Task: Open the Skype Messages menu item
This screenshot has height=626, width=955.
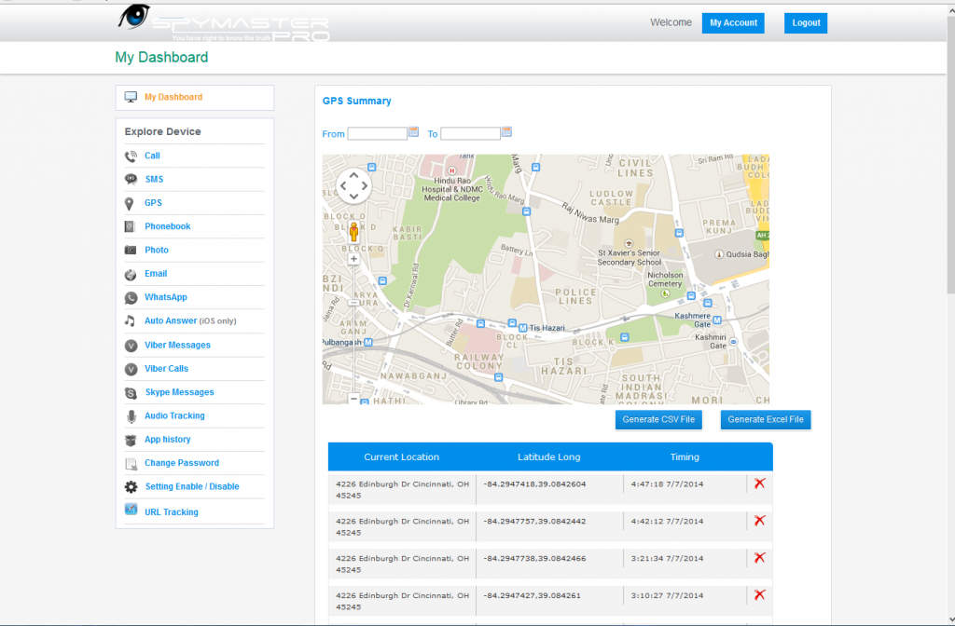Action: pos(180,392)
